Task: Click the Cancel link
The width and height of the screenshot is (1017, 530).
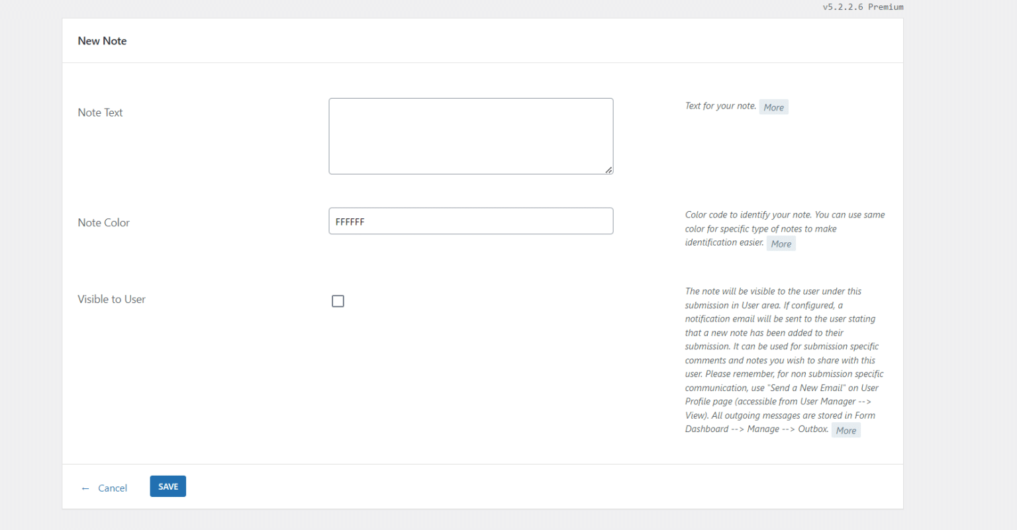Action: click(x=113, y=488)
